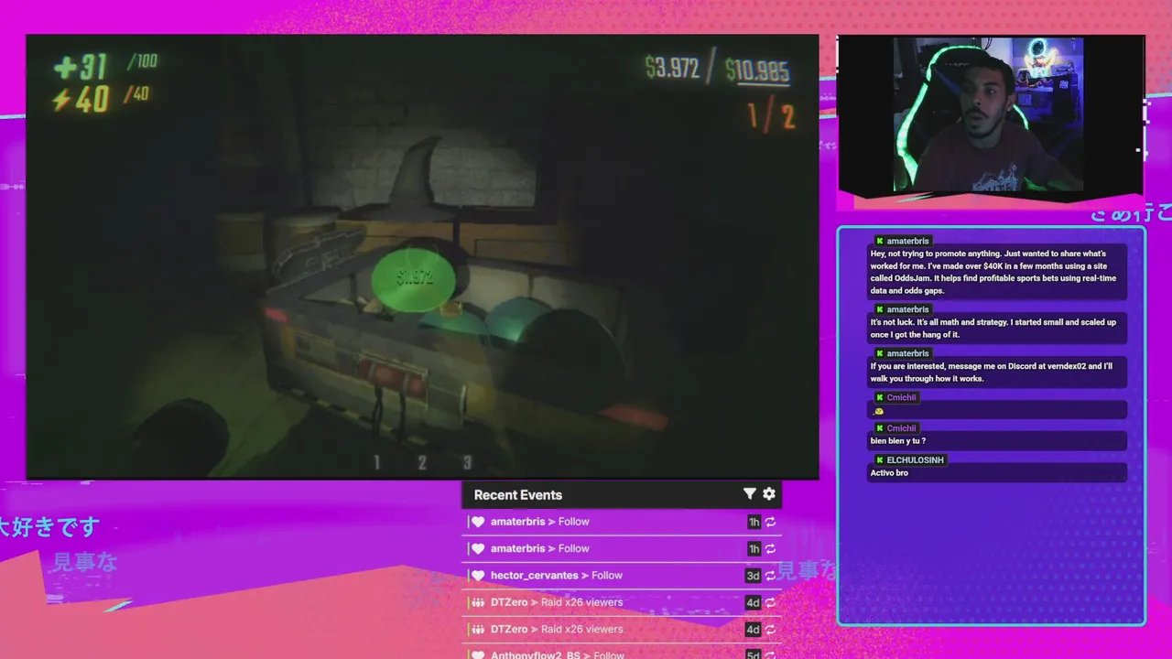Click the $3.972 collected money counter

click(672, 68)
